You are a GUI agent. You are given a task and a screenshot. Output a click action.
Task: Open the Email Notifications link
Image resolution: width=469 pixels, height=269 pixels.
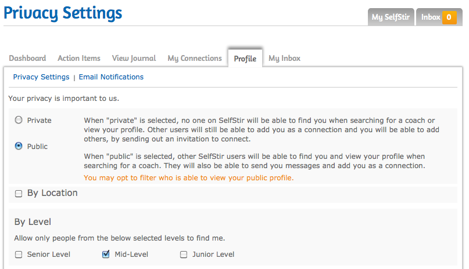tap(111, 77)
